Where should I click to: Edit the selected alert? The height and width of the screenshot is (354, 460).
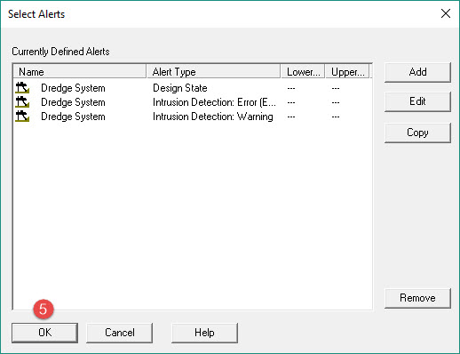(417, 101)
